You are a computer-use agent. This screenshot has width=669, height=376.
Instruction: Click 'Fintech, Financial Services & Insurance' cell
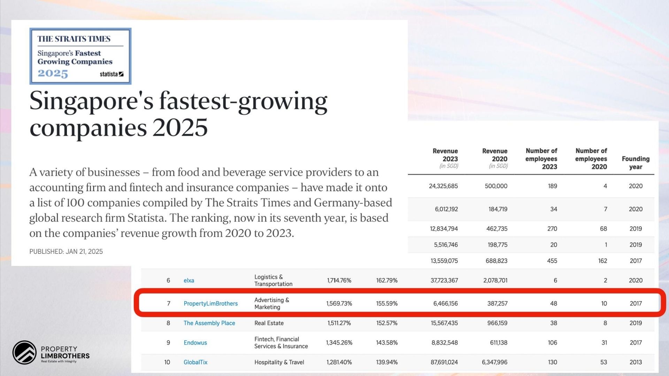[281, 343]
